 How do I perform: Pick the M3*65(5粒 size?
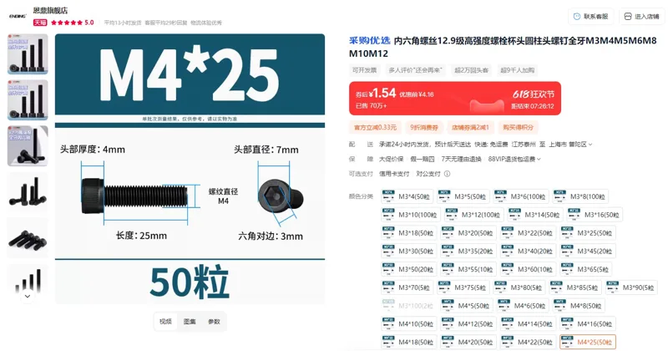(x=586, y=269)
